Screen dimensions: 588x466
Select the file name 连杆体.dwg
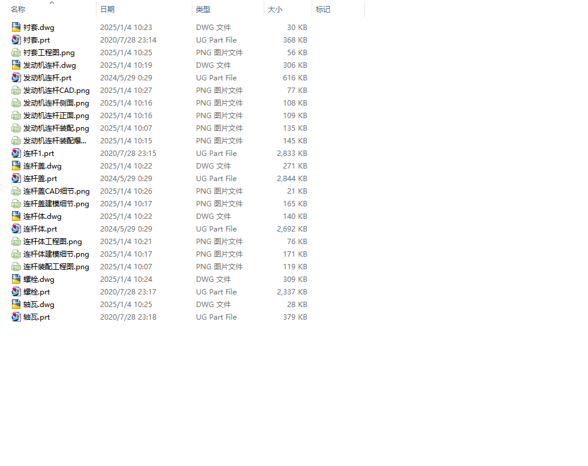coord(43,217)
